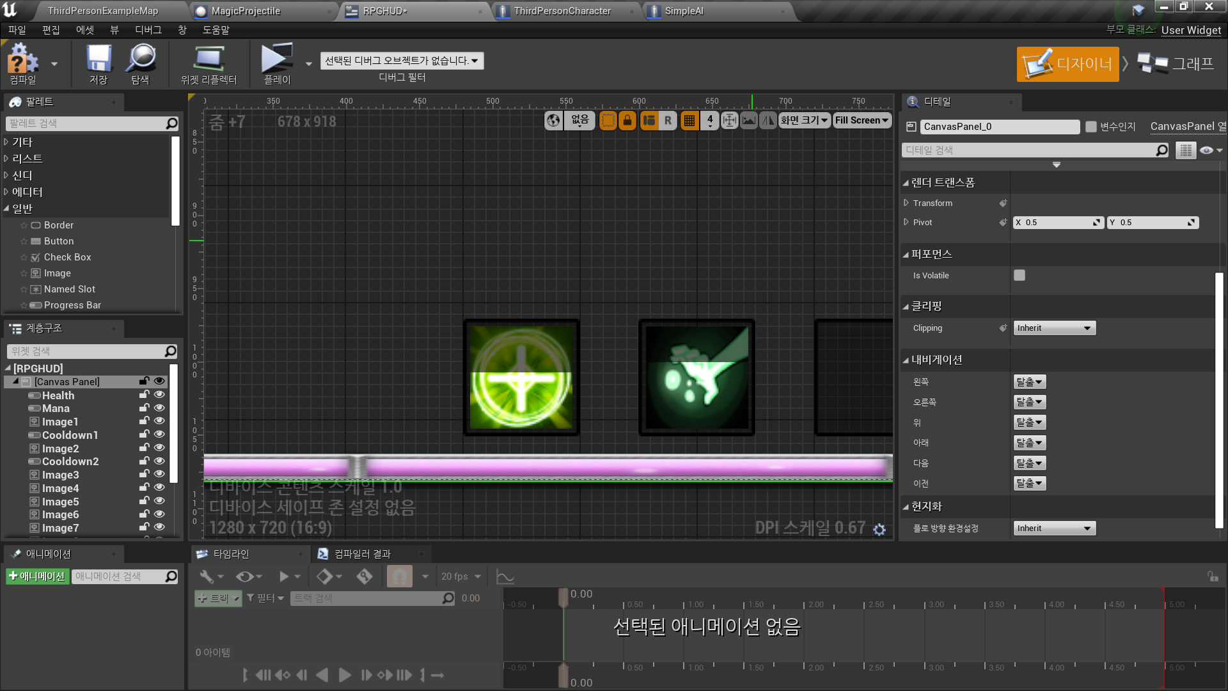Image resolution: width=1228 pixels, height=691 pixels.
Task: Select the Image3 item in hierarchy
Action: pos(60,475)
